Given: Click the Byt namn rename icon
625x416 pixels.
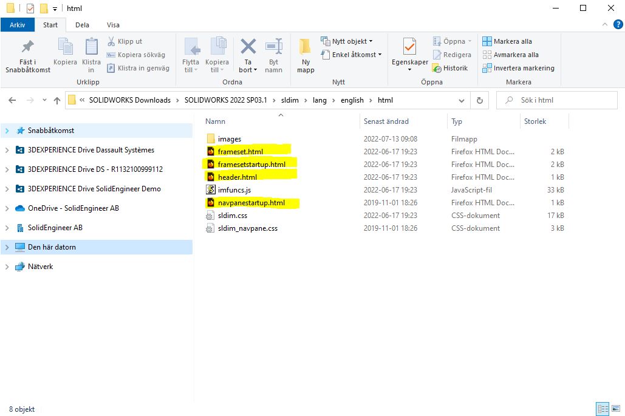Looking at the screenshot, I should click(274, 47).
